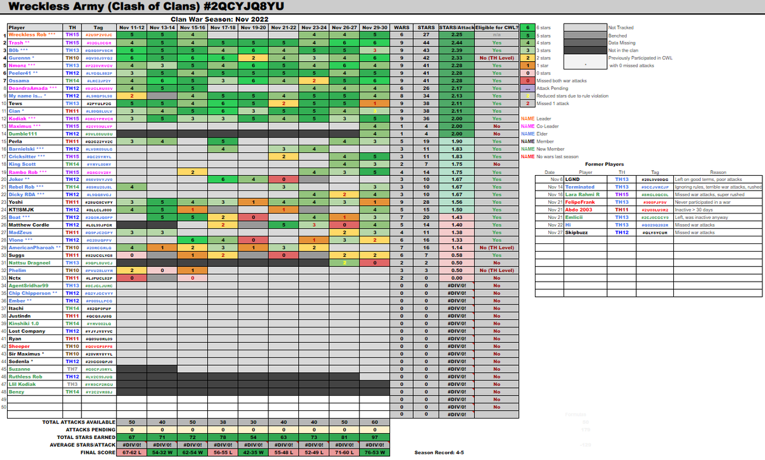The height and width of the screenshot is (460, 765).
Task: Click player name 'Chip Chipperson **'
Action: 32,293
